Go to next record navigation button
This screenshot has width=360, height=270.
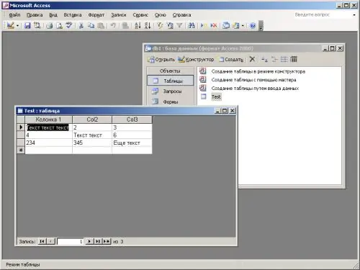89,241
